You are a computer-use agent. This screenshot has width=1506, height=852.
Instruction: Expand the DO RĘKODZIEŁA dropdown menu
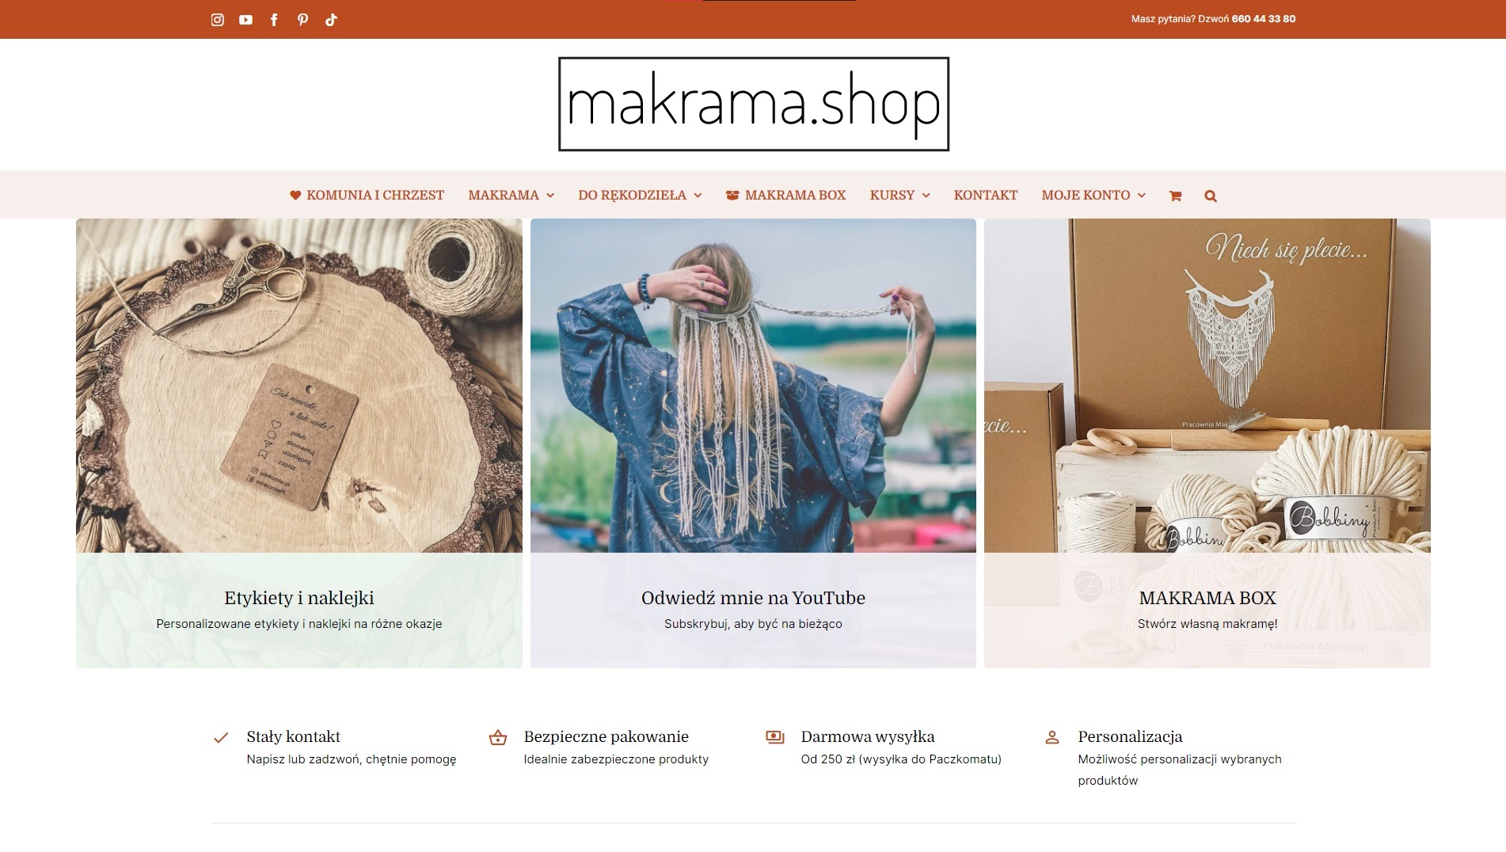(x=640, y=195)
